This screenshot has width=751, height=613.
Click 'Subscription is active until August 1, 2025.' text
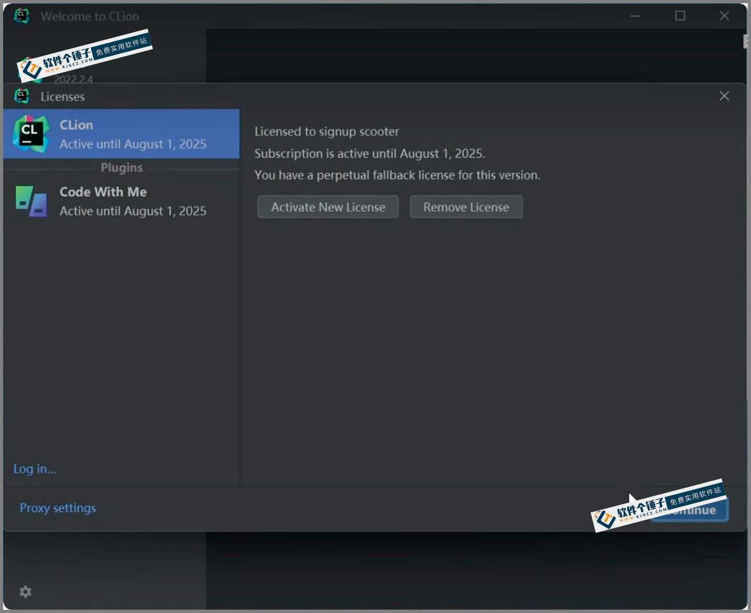click(x=370, y=154)
